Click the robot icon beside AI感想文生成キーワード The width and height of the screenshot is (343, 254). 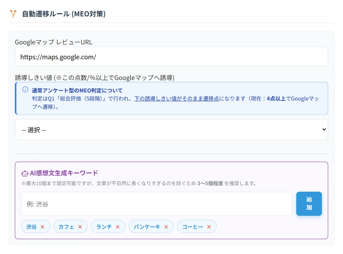(25, 173)
